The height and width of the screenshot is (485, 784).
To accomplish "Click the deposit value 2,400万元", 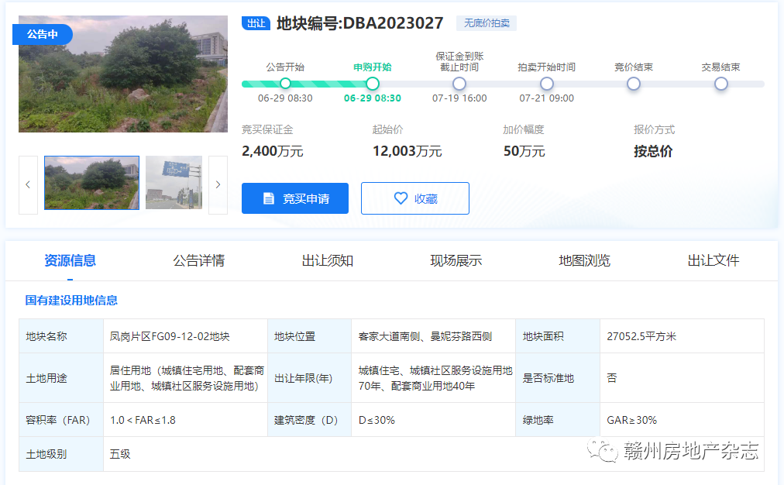I will click(273, 151).
